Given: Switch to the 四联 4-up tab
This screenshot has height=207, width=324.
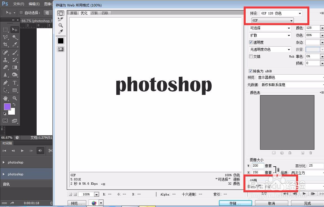Looking at the screenshot, I should point(105,13).
